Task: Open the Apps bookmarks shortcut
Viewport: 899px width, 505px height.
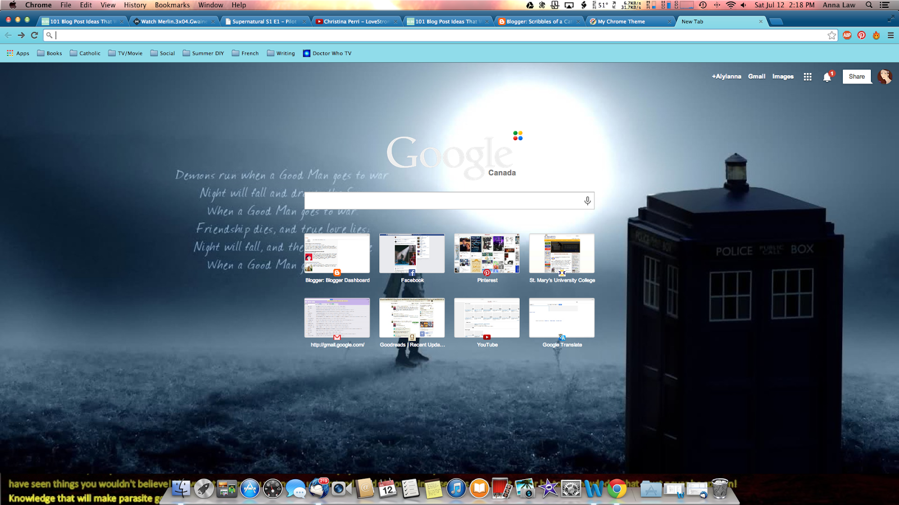Action: (18, 53)
